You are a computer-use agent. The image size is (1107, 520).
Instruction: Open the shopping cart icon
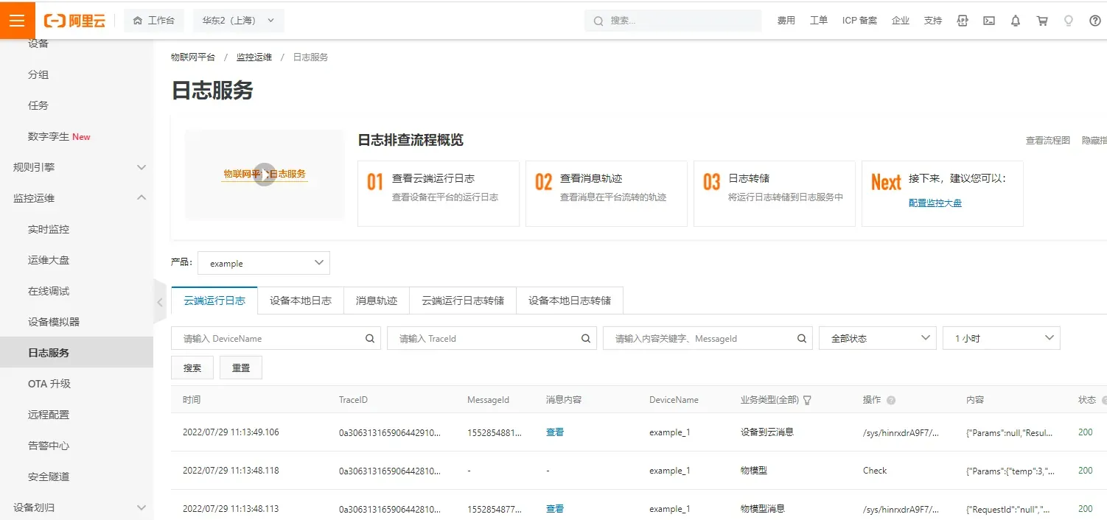(1042, 21)
